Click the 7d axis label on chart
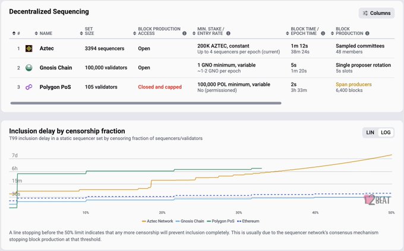The height and width of the screenshot is (251, 404). pyautogui.click(x=15, y=155)
